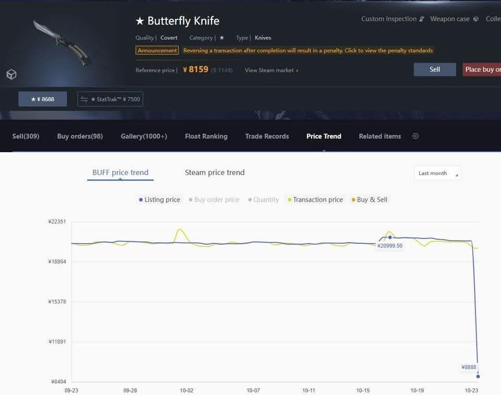Click the Weapon case box icon
This screenshot has width=501, height=395.
coord(476,19)
